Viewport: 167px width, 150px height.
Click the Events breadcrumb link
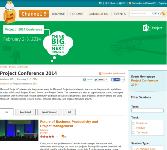click(x=3, y=67)
